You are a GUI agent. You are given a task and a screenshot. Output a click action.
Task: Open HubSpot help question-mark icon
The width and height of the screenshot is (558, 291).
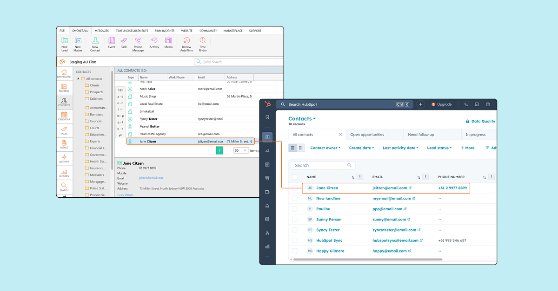point(488,104)
